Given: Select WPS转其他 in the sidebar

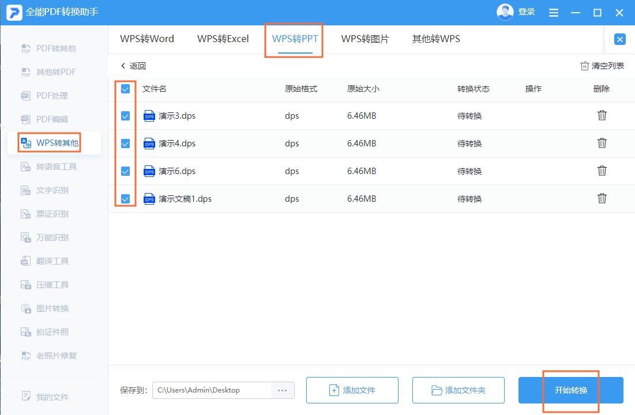Looking at the screenshot, I should click(50, 143).
